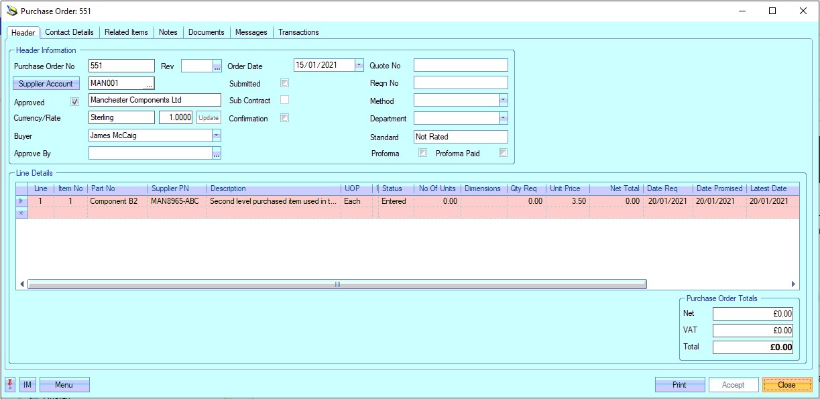Toggle the Approved checkbox

75,103
